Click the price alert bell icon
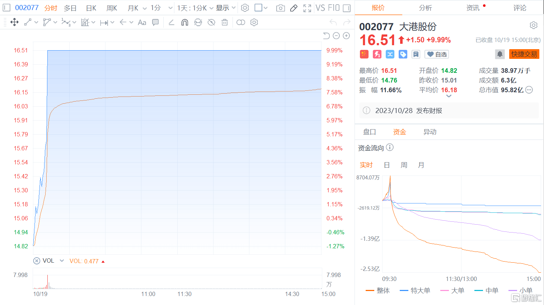 (500, 54)
